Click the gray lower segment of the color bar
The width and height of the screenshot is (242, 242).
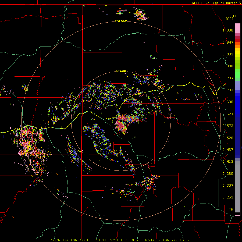pyautogui.click(x=237, y=187)
